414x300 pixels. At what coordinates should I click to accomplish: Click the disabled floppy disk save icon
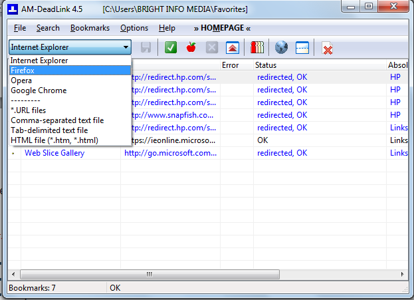[x=146, y=48]
